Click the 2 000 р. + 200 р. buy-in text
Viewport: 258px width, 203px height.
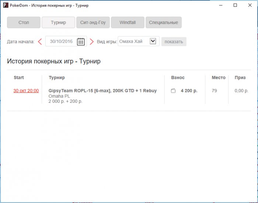tap(65, 101)
